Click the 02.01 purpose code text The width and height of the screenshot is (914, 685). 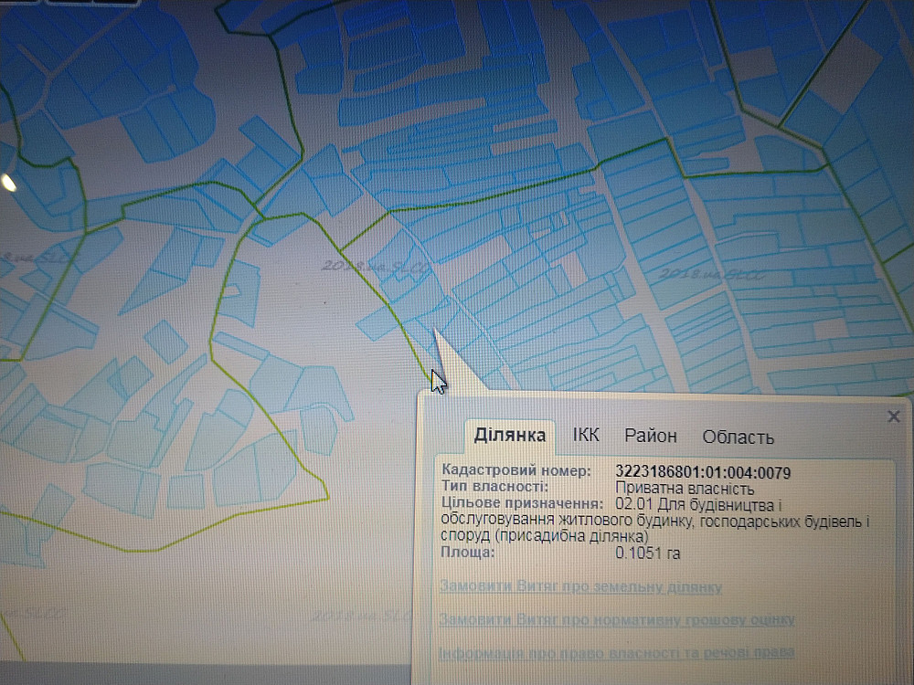point(635,505)
